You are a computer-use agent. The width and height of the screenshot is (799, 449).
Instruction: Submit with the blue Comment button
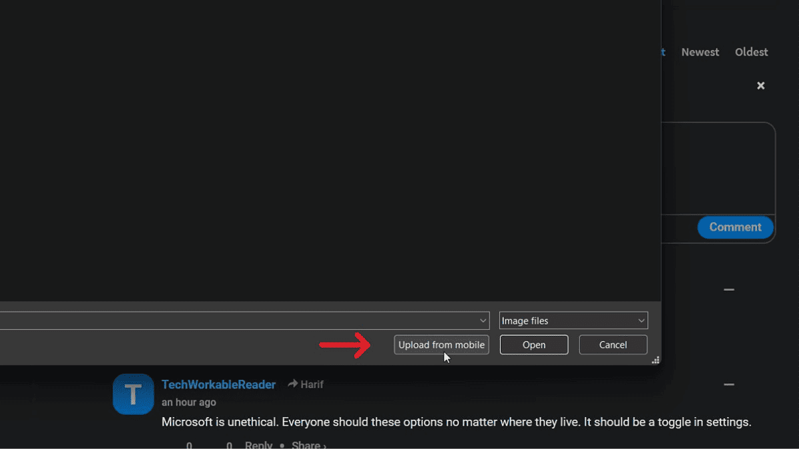[735, 227]
